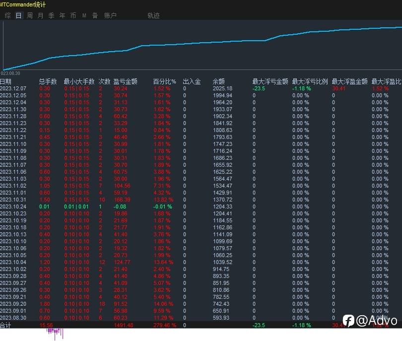Image resolution: width=402 pixels, height=341 pixels.
Task: Click the total lots 15.56 in 合计 row
Action: pyautogui.click(x=47, y=325)
